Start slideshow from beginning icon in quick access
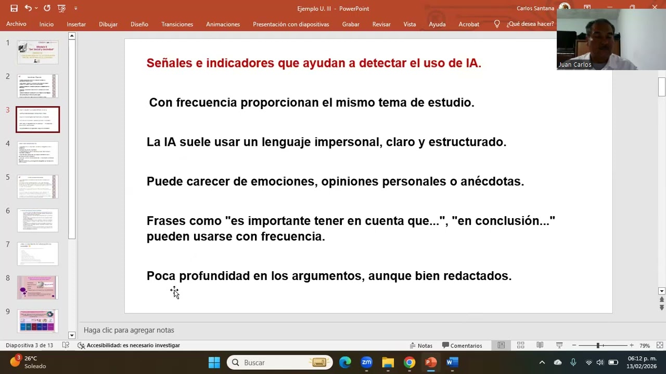This screenshot has width=666, height=374. coord(62,8)
